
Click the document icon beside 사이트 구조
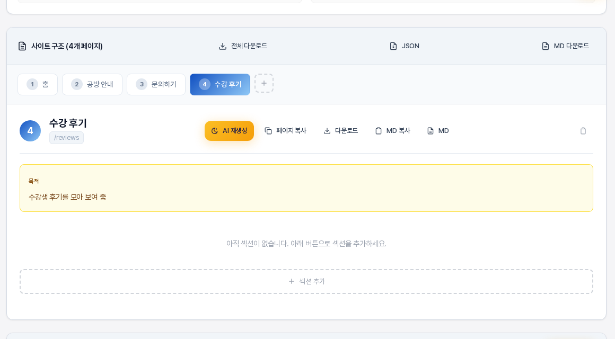22,46
